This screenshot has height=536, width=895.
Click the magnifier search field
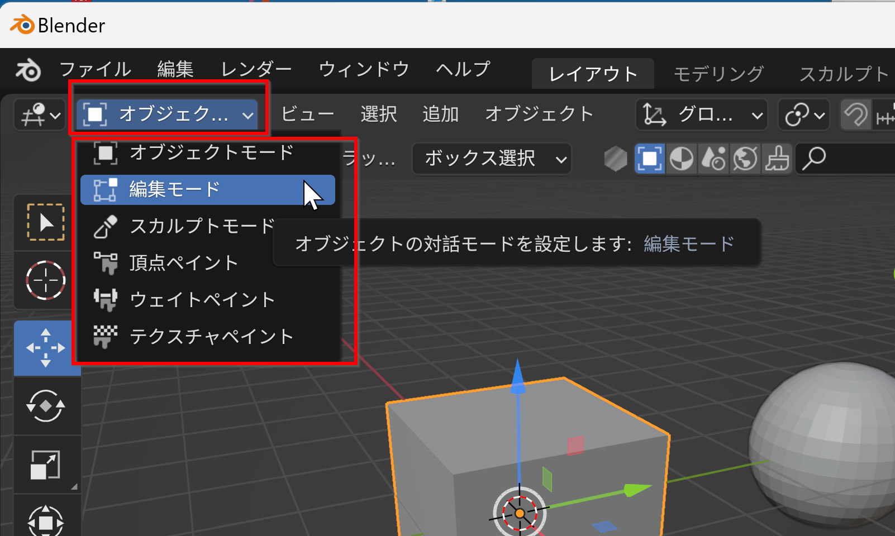[x=846, y=159]
